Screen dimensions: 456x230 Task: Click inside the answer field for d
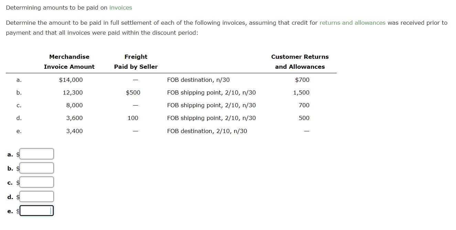[36, 196]
